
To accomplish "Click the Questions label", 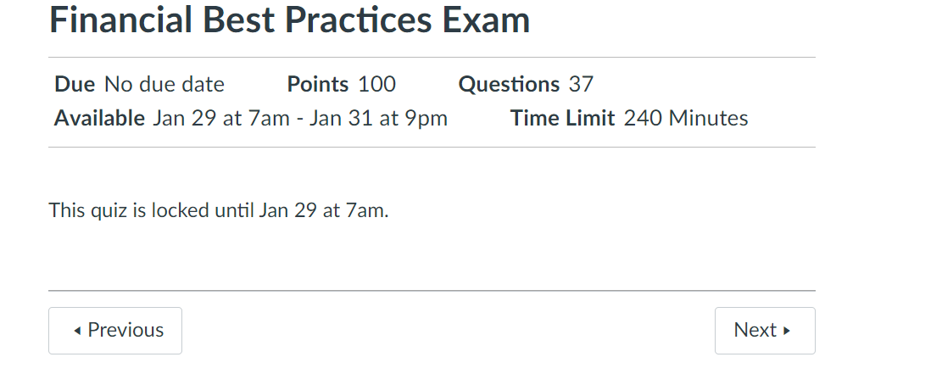I will coord(509,85).
